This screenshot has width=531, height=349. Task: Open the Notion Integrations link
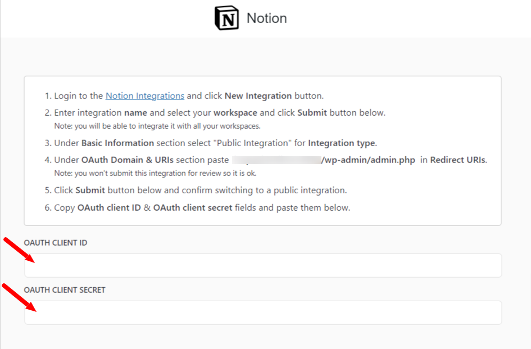tap(145, 96)
